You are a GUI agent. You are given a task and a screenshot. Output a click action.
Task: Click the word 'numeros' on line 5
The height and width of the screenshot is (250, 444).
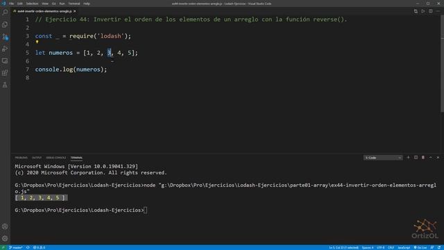click(x=60, y=53)
